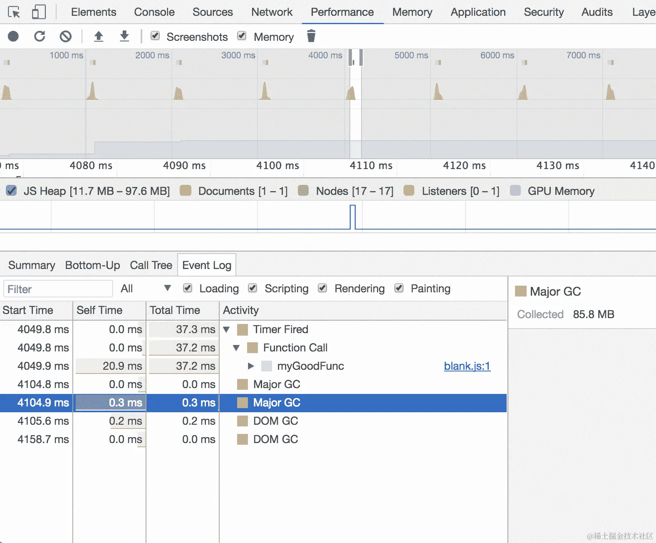This screenshot has height=543, width=656.
Task: Click the JS Heap spike in memory chart
Action: point(353,217)
